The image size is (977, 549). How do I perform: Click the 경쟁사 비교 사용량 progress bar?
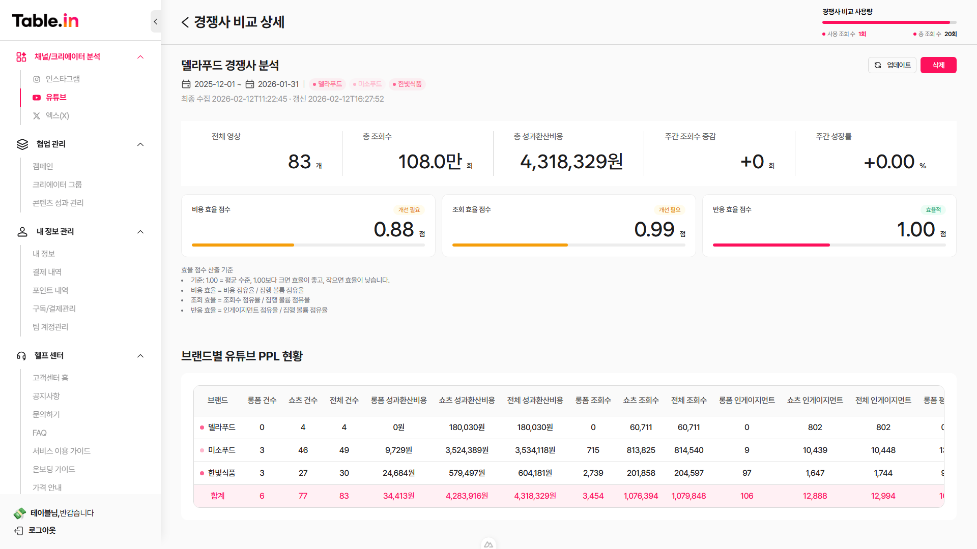coord(889,22)
